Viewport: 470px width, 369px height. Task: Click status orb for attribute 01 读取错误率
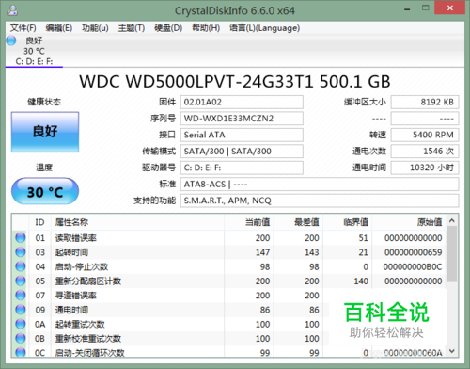(x=21, y=238)
